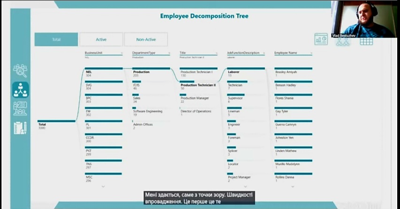The image size is (400, 209).
Task: Remove the BusinessUnit level with its X
Action: (x=122, y=53)
